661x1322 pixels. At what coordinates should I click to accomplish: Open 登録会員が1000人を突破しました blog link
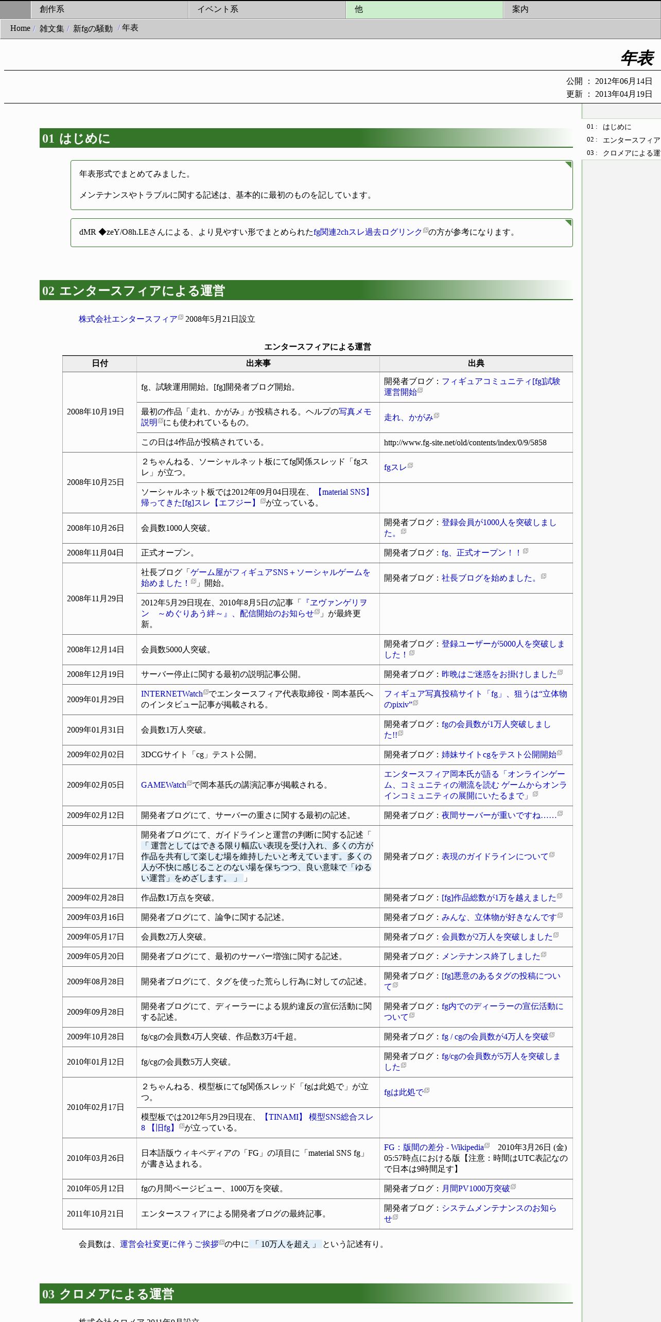point(470,528)
